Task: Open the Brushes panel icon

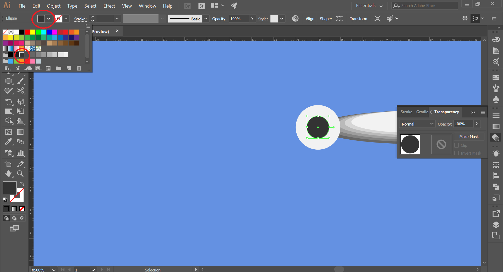Action: (496, 88)
